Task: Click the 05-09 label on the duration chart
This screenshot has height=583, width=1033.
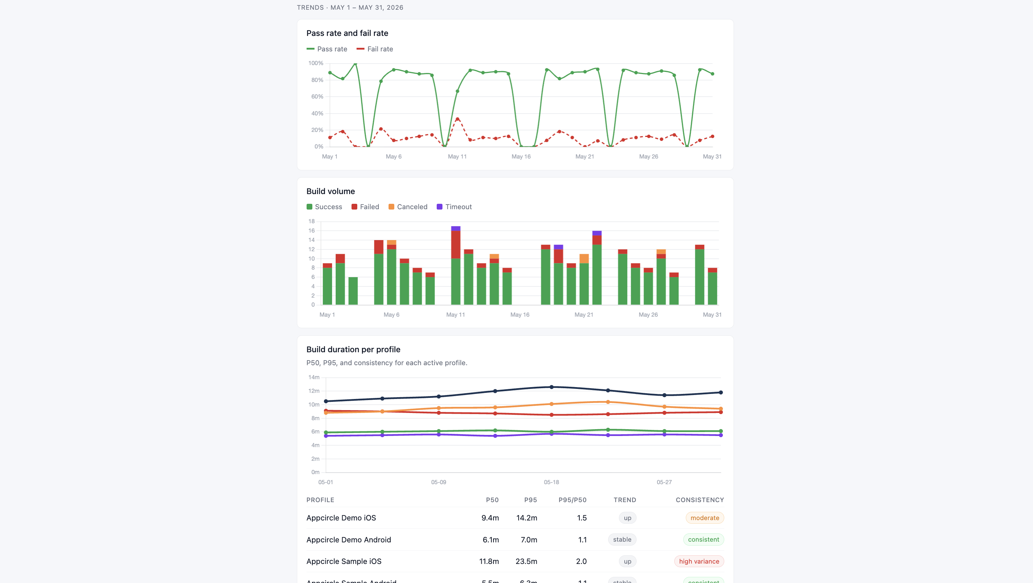Action: (x=439, y=482)
